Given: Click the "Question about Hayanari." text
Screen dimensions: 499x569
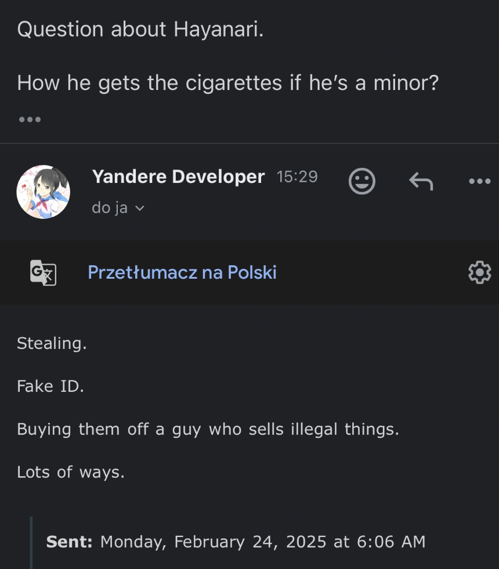Looking at the screenshot, I should pos(140,29).
